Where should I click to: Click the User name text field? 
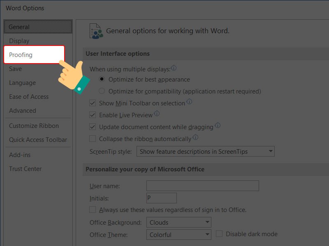pos(202,186)
